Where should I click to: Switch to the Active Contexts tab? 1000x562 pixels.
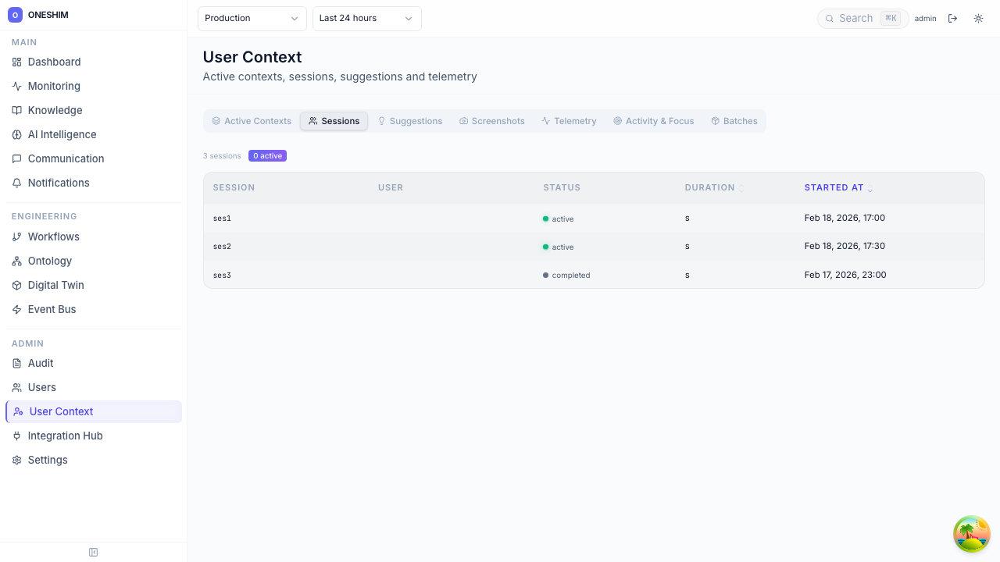coord(251,121)
